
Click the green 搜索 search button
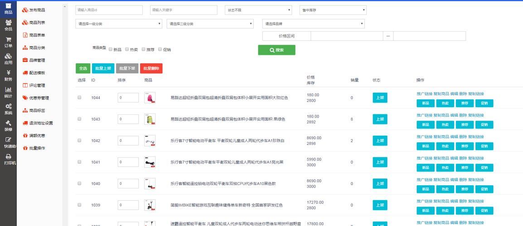click(276, 50)
